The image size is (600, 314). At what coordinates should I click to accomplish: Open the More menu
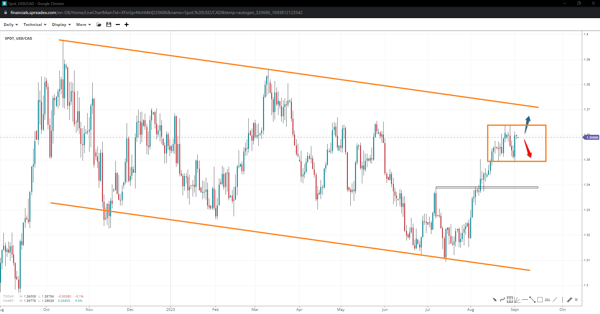(83, 25)
